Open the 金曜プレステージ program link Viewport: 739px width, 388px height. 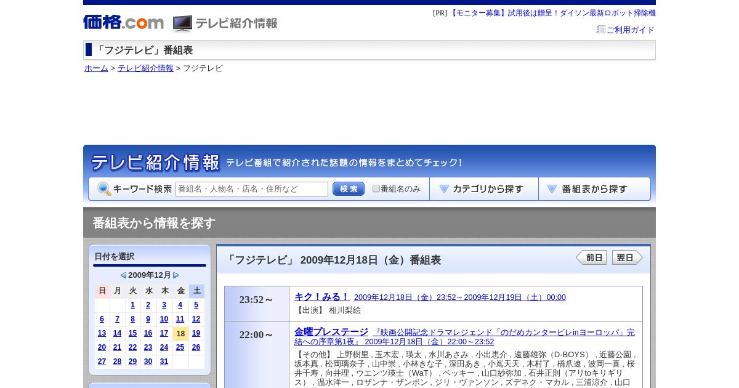coord(331,332)
